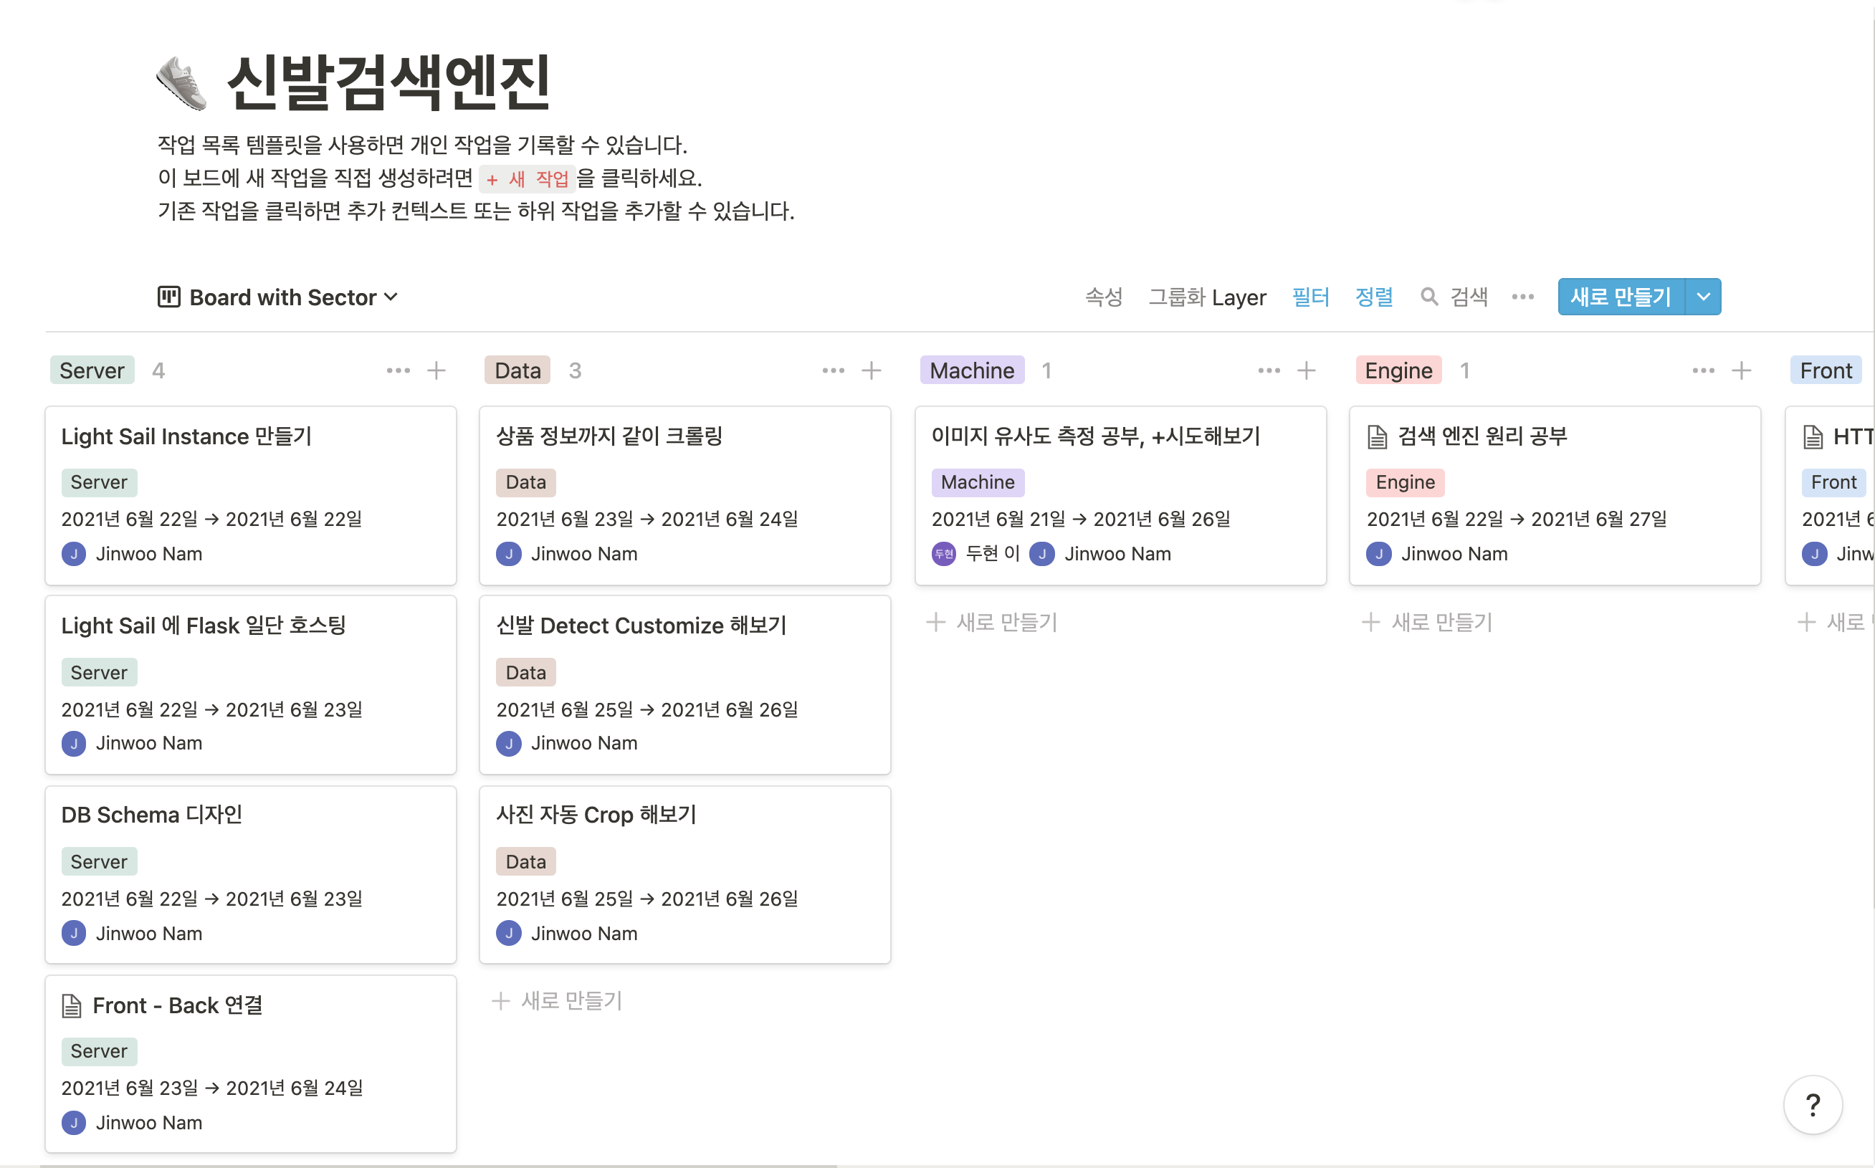Open the 속성 properties menu
This screenshot has height=1168, width=1875.
1103,297
